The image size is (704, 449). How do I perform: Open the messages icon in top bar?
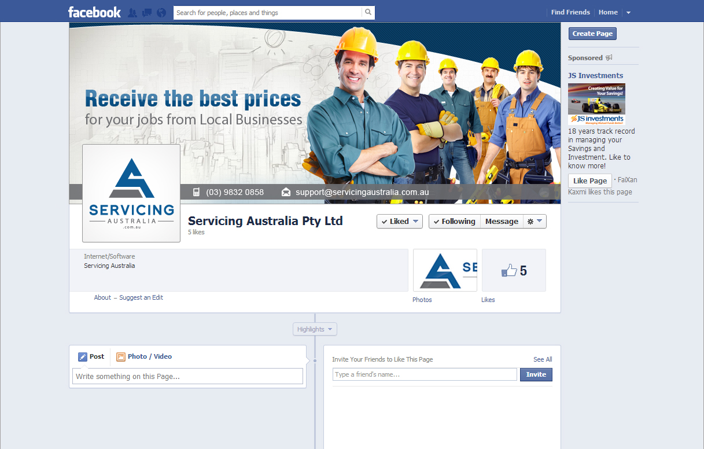[x=147, y=12]
